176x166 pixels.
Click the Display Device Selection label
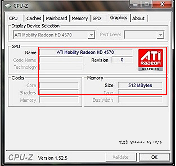pos(35,26)
